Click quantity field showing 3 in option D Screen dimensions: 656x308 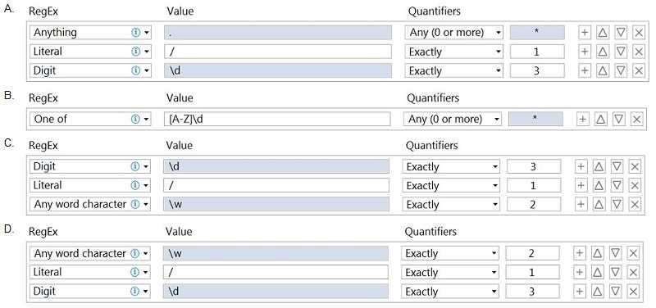(532, 292)
